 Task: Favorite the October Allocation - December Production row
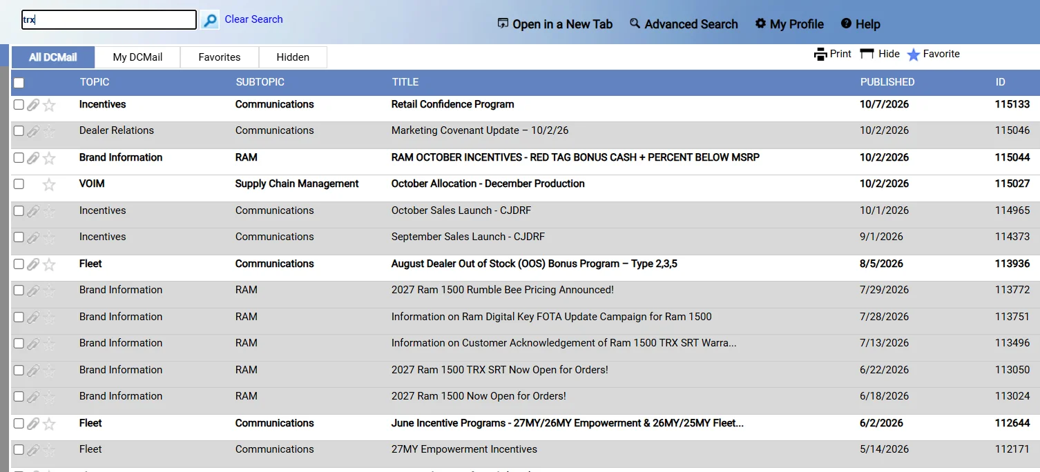click(49, 184)
